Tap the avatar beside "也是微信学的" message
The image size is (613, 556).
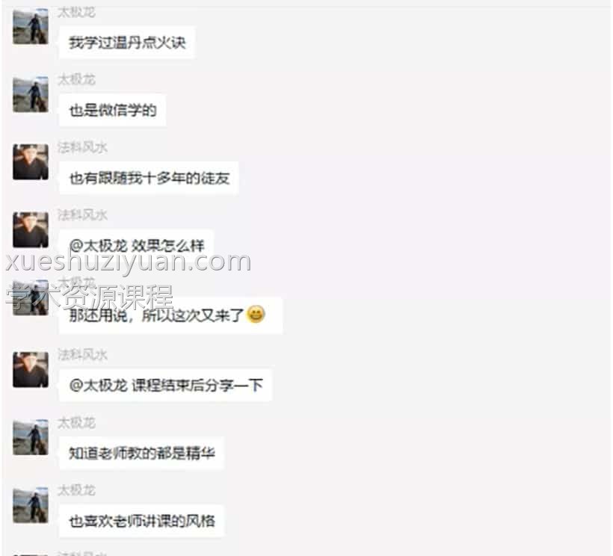31,95
